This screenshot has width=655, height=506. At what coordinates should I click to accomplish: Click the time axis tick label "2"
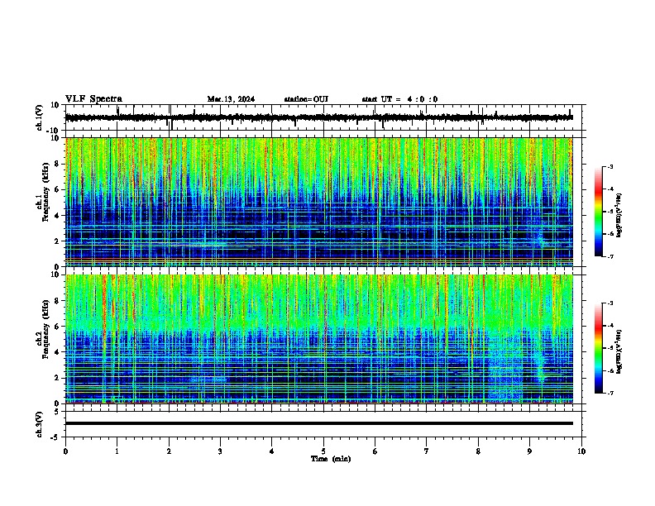point(169,451)
